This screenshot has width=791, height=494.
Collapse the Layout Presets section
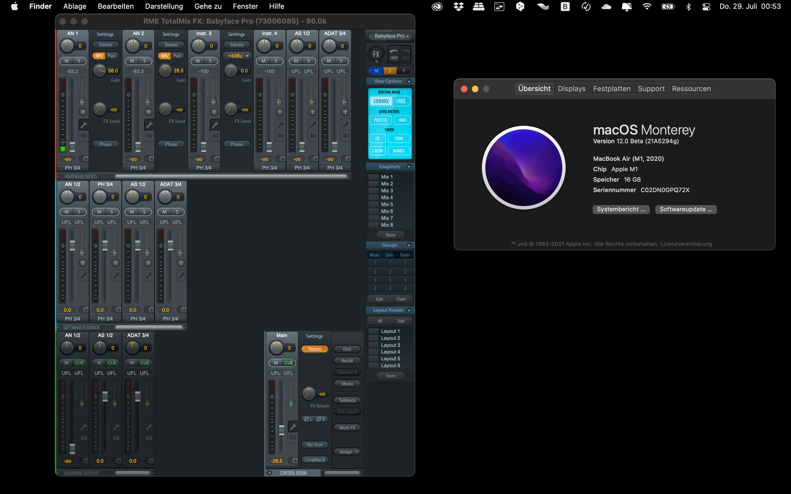click(409, 310)
